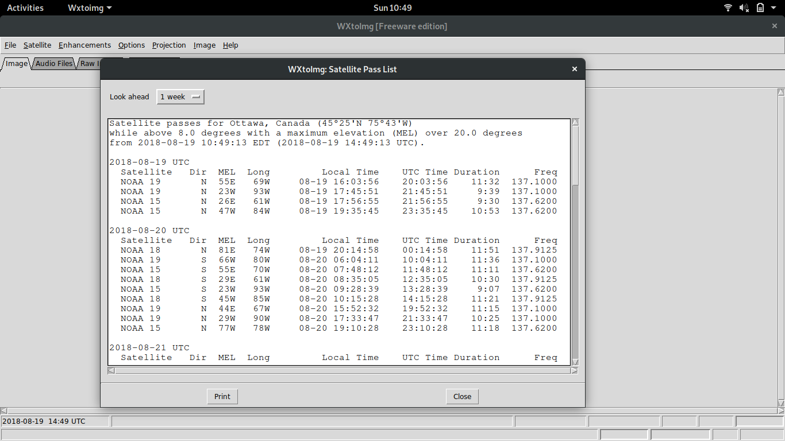Open the Wxtoimg application menu
The width and height of the screenshot is (785, 441).
[90, 8]
